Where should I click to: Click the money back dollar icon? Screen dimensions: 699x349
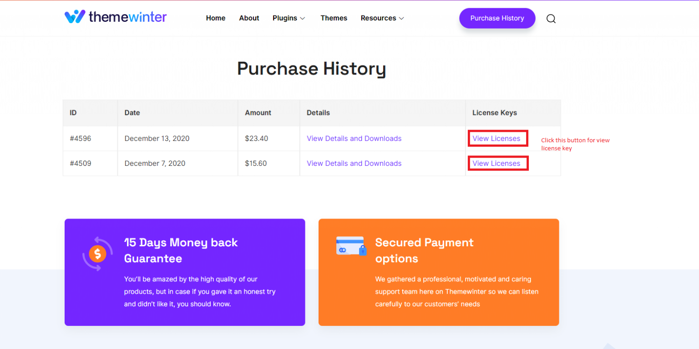click(x=97, y=254)
